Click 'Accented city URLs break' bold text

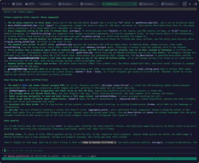coord(24,104)
